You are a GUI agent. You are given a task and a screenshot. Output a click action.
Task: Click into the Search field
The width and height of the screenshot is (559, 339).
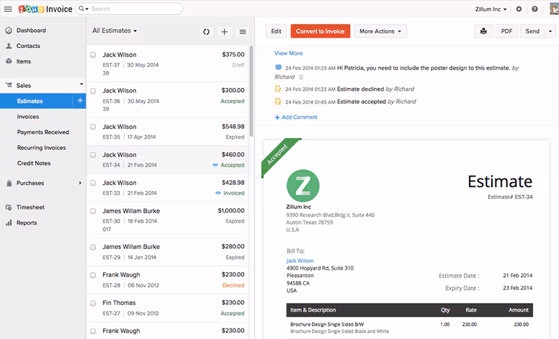[133, 9]
